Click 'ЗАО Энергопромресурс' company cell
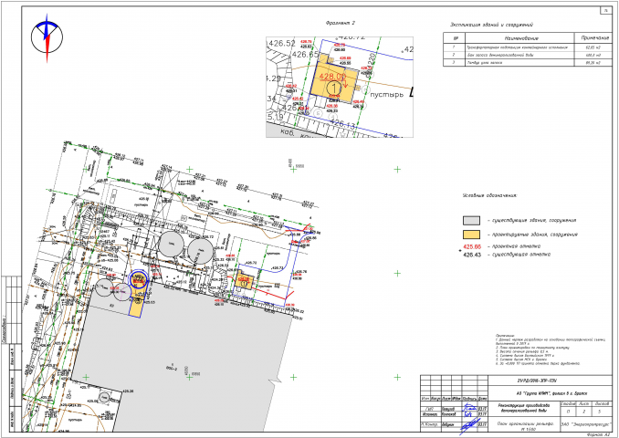Viewport: 619px width, 438px height. point(586,424)
